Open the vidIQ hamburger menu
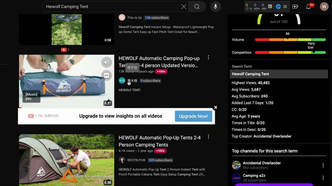The image size is (332, 186). click(285, 6)
